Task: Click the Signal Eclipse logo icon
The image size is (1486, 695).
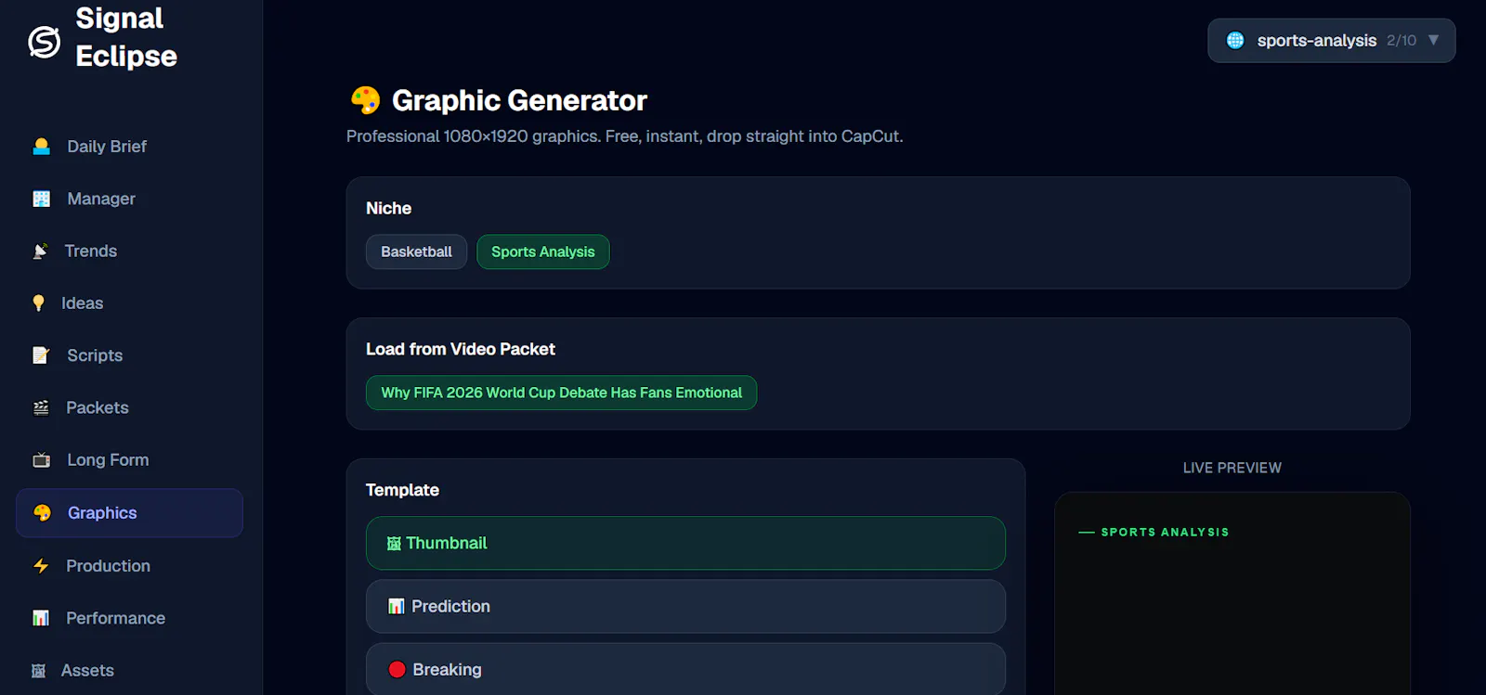Action: tap(45, 41)
